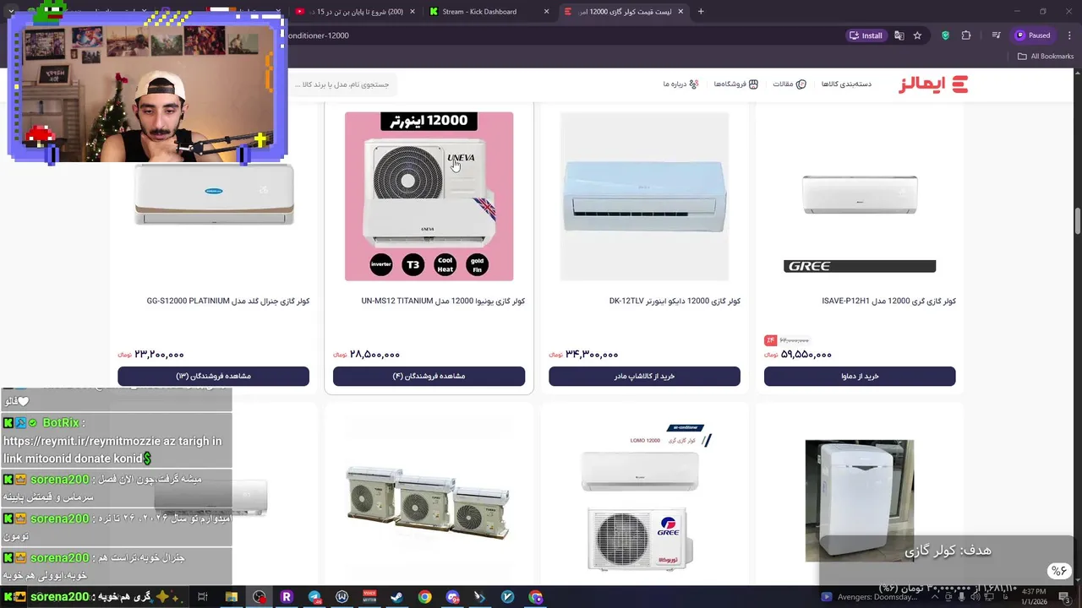Click the discount percentage badge on Gree card
Viewport: 1082px width, 608px height.
pyautogui.click(x=770, y=340)
